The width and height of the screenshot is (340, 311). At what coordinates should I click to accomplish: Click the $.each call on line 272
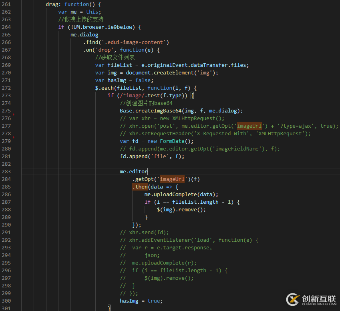pyautogui.click(x=146, y=88)
